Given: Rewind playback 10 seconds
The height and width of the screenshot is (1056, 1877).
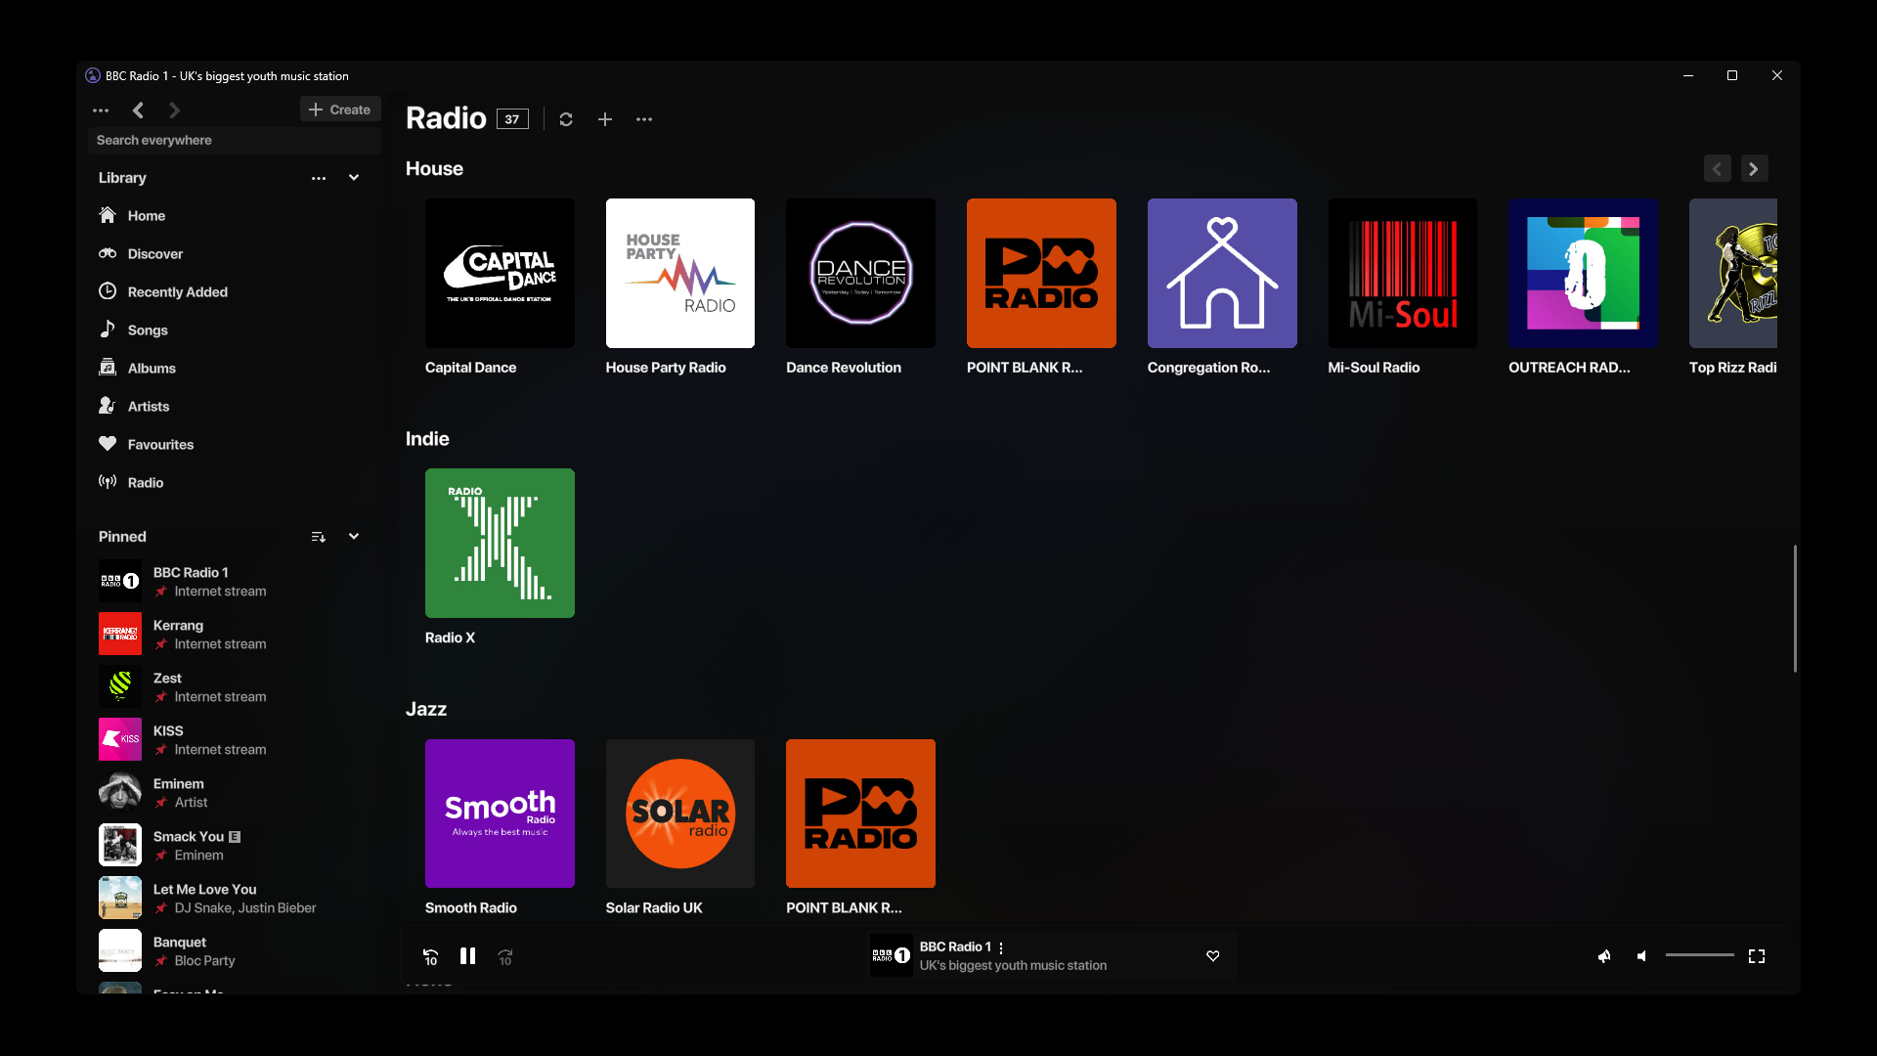Looking at the screenshot, I should pos(430,956).
